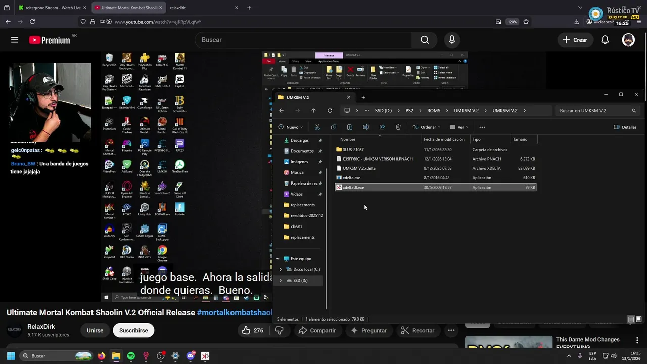The width and height of the screenshot is (647, 364).
Task: Open the YouTube hamburger guide menu
Action: point(15,40)
